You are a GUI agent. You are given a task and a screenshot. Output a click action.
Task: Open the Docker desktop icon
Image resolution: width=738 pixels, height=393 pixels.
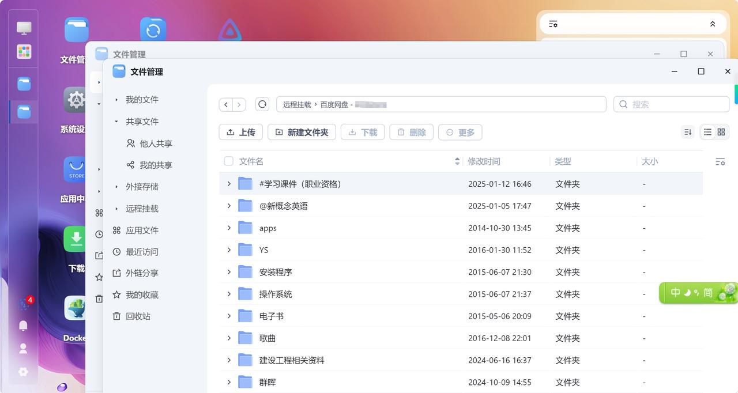(x=74, y=308)
